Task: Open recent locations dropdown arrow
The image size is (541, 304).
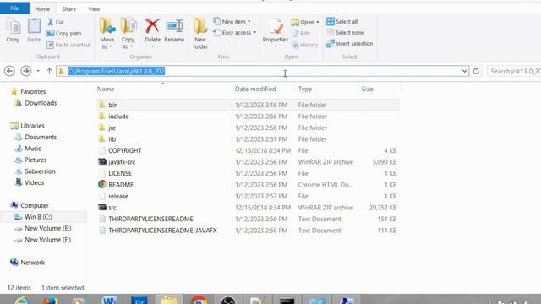Action: (38, 71)
